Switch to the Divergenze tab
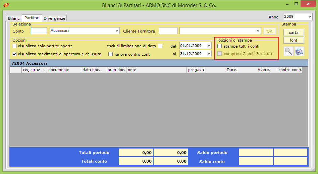318x174 pixels. pyautogui.click(x=55, y=18)
